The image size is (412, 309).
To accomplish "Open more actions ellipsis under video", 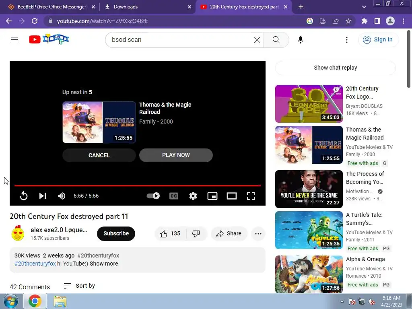I will pyautogui.click(x=258, y=234).
